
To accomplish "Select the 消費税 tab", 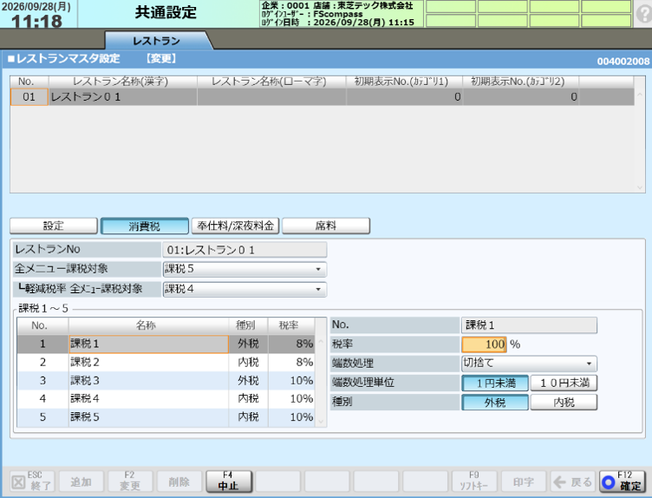I will (144, 226).
